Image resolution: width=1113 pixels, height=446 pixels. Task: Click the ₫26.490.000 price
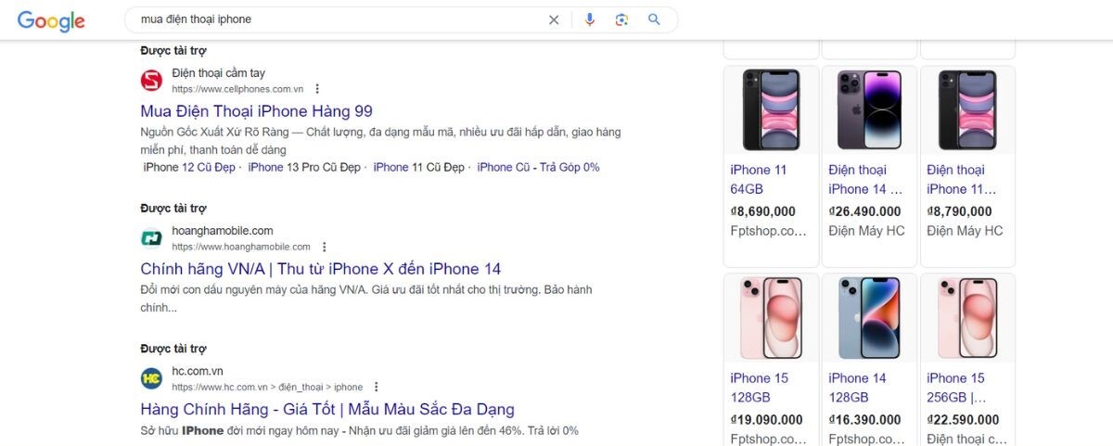[x=865, y=211]
